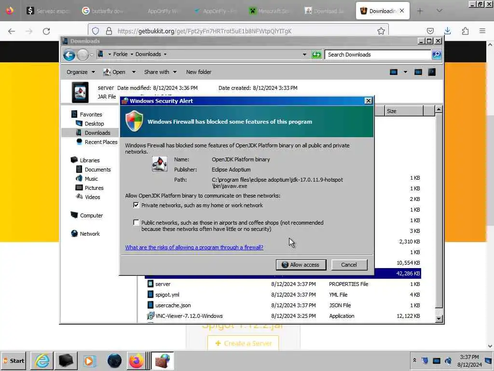This screenshot has width=494, height=371.
Task: Toggle the preview pane icon
Action: 418,72
